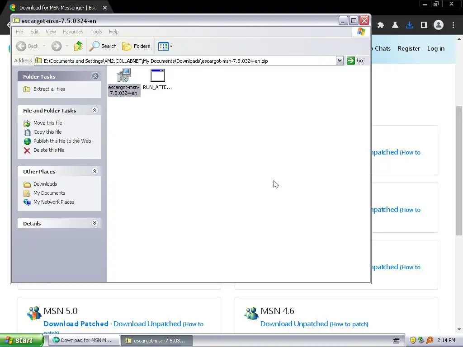Open the Forward history dropdown arrow
This screenshot has width=463, height=347.
click(67, 46)
